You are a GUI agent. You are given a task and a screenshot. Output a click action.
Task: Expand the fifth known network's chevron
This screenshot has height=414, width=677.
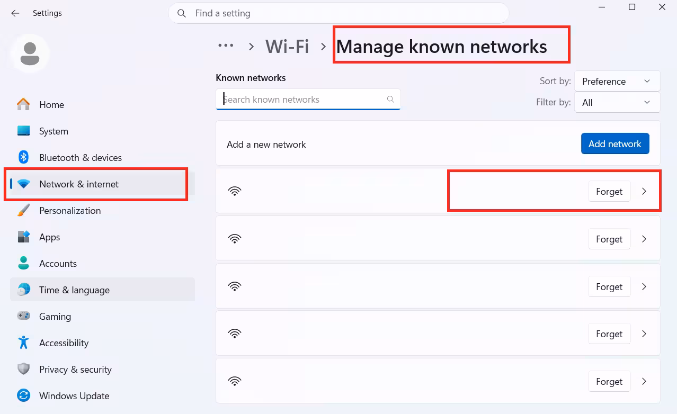point(644,381)
